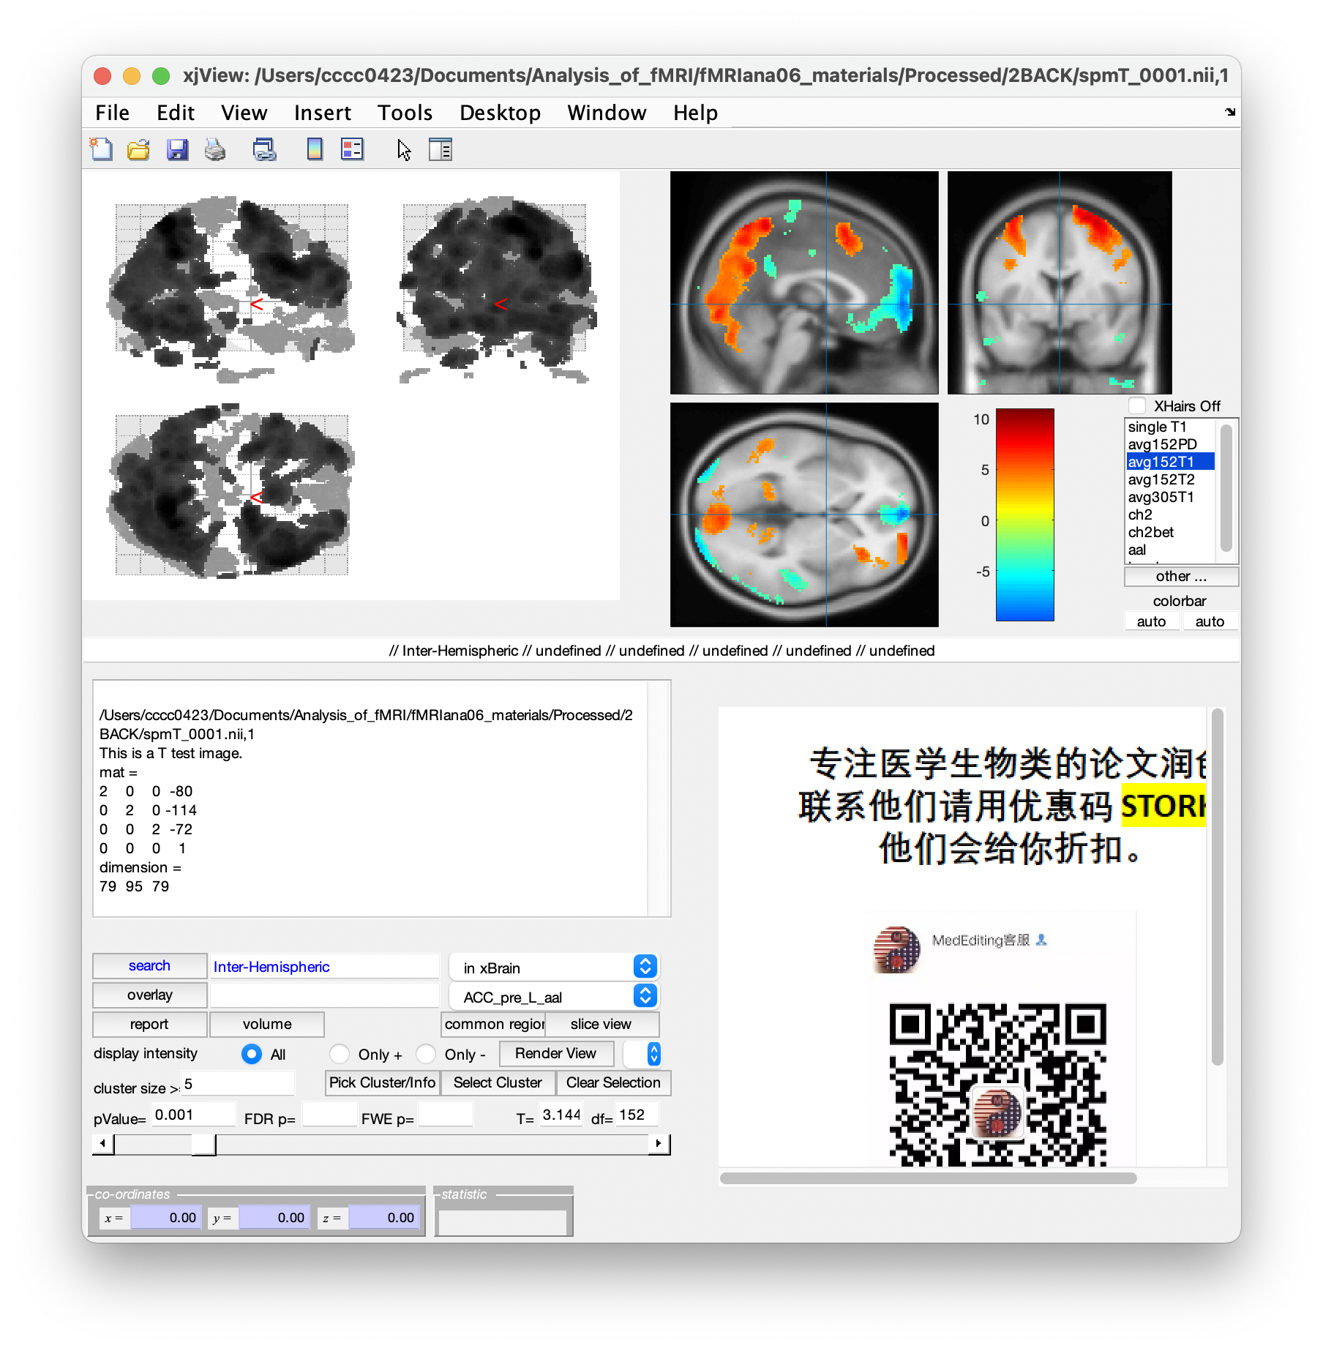
Task: Click the Save Figure floppy disk icon
Action: pyautogui.click(x=177, y=149)
